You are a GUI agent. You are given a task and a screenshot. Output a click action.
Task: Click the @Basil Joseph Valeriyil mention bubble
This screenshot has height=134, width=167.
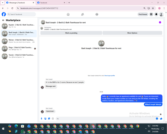(153, 105)
